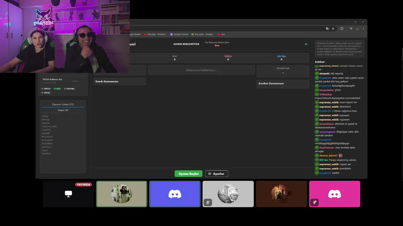Click the muted mic icon on pink tile
Viewport: 403px width, 226px height.
(314, 202)
